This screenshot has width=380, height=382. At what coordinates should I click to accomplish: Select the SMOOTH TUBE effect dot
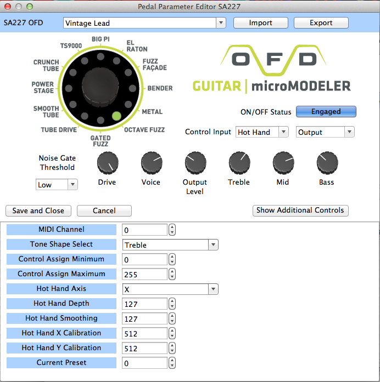(x=72, y=104)
